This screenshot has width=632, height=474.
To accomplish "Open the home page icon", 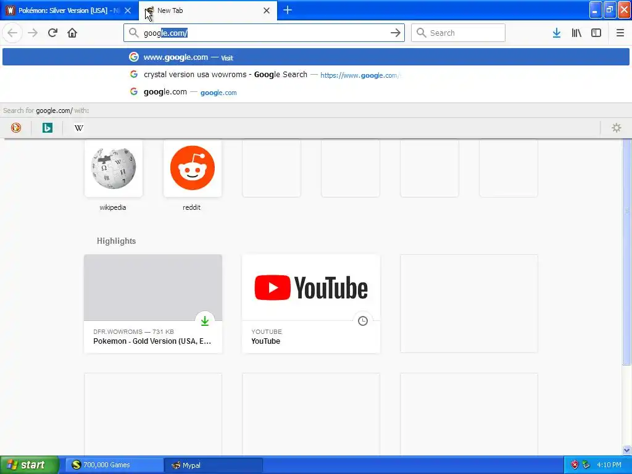I will [x=72, y=33].
